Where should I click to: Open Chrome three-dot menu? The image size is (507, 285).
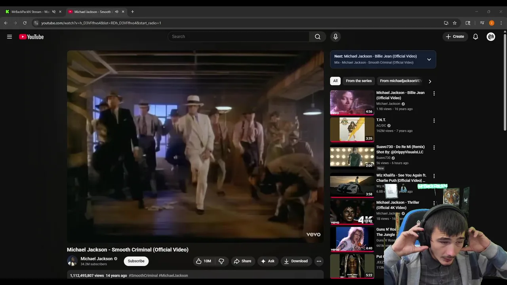(501, 23)
